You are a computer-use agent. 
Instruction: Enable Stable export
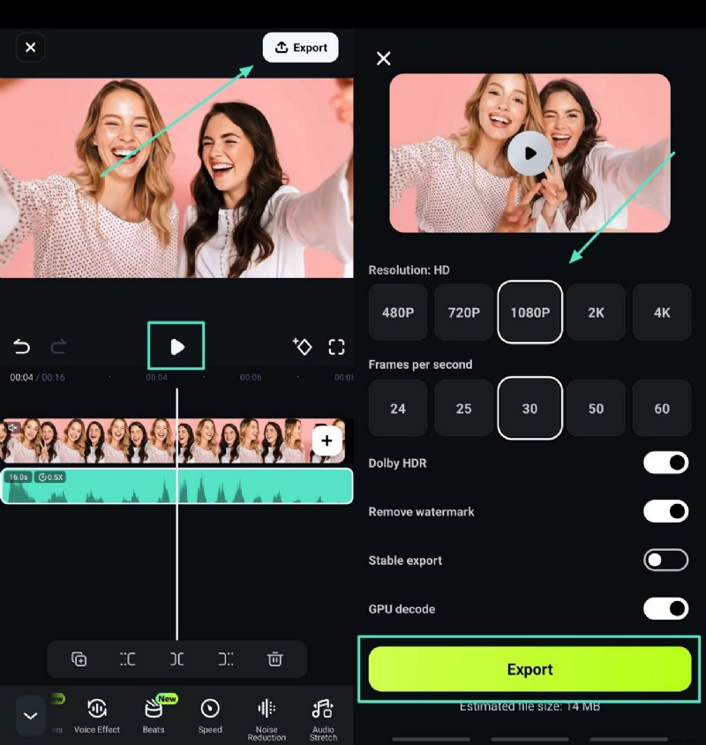(665, 560)
